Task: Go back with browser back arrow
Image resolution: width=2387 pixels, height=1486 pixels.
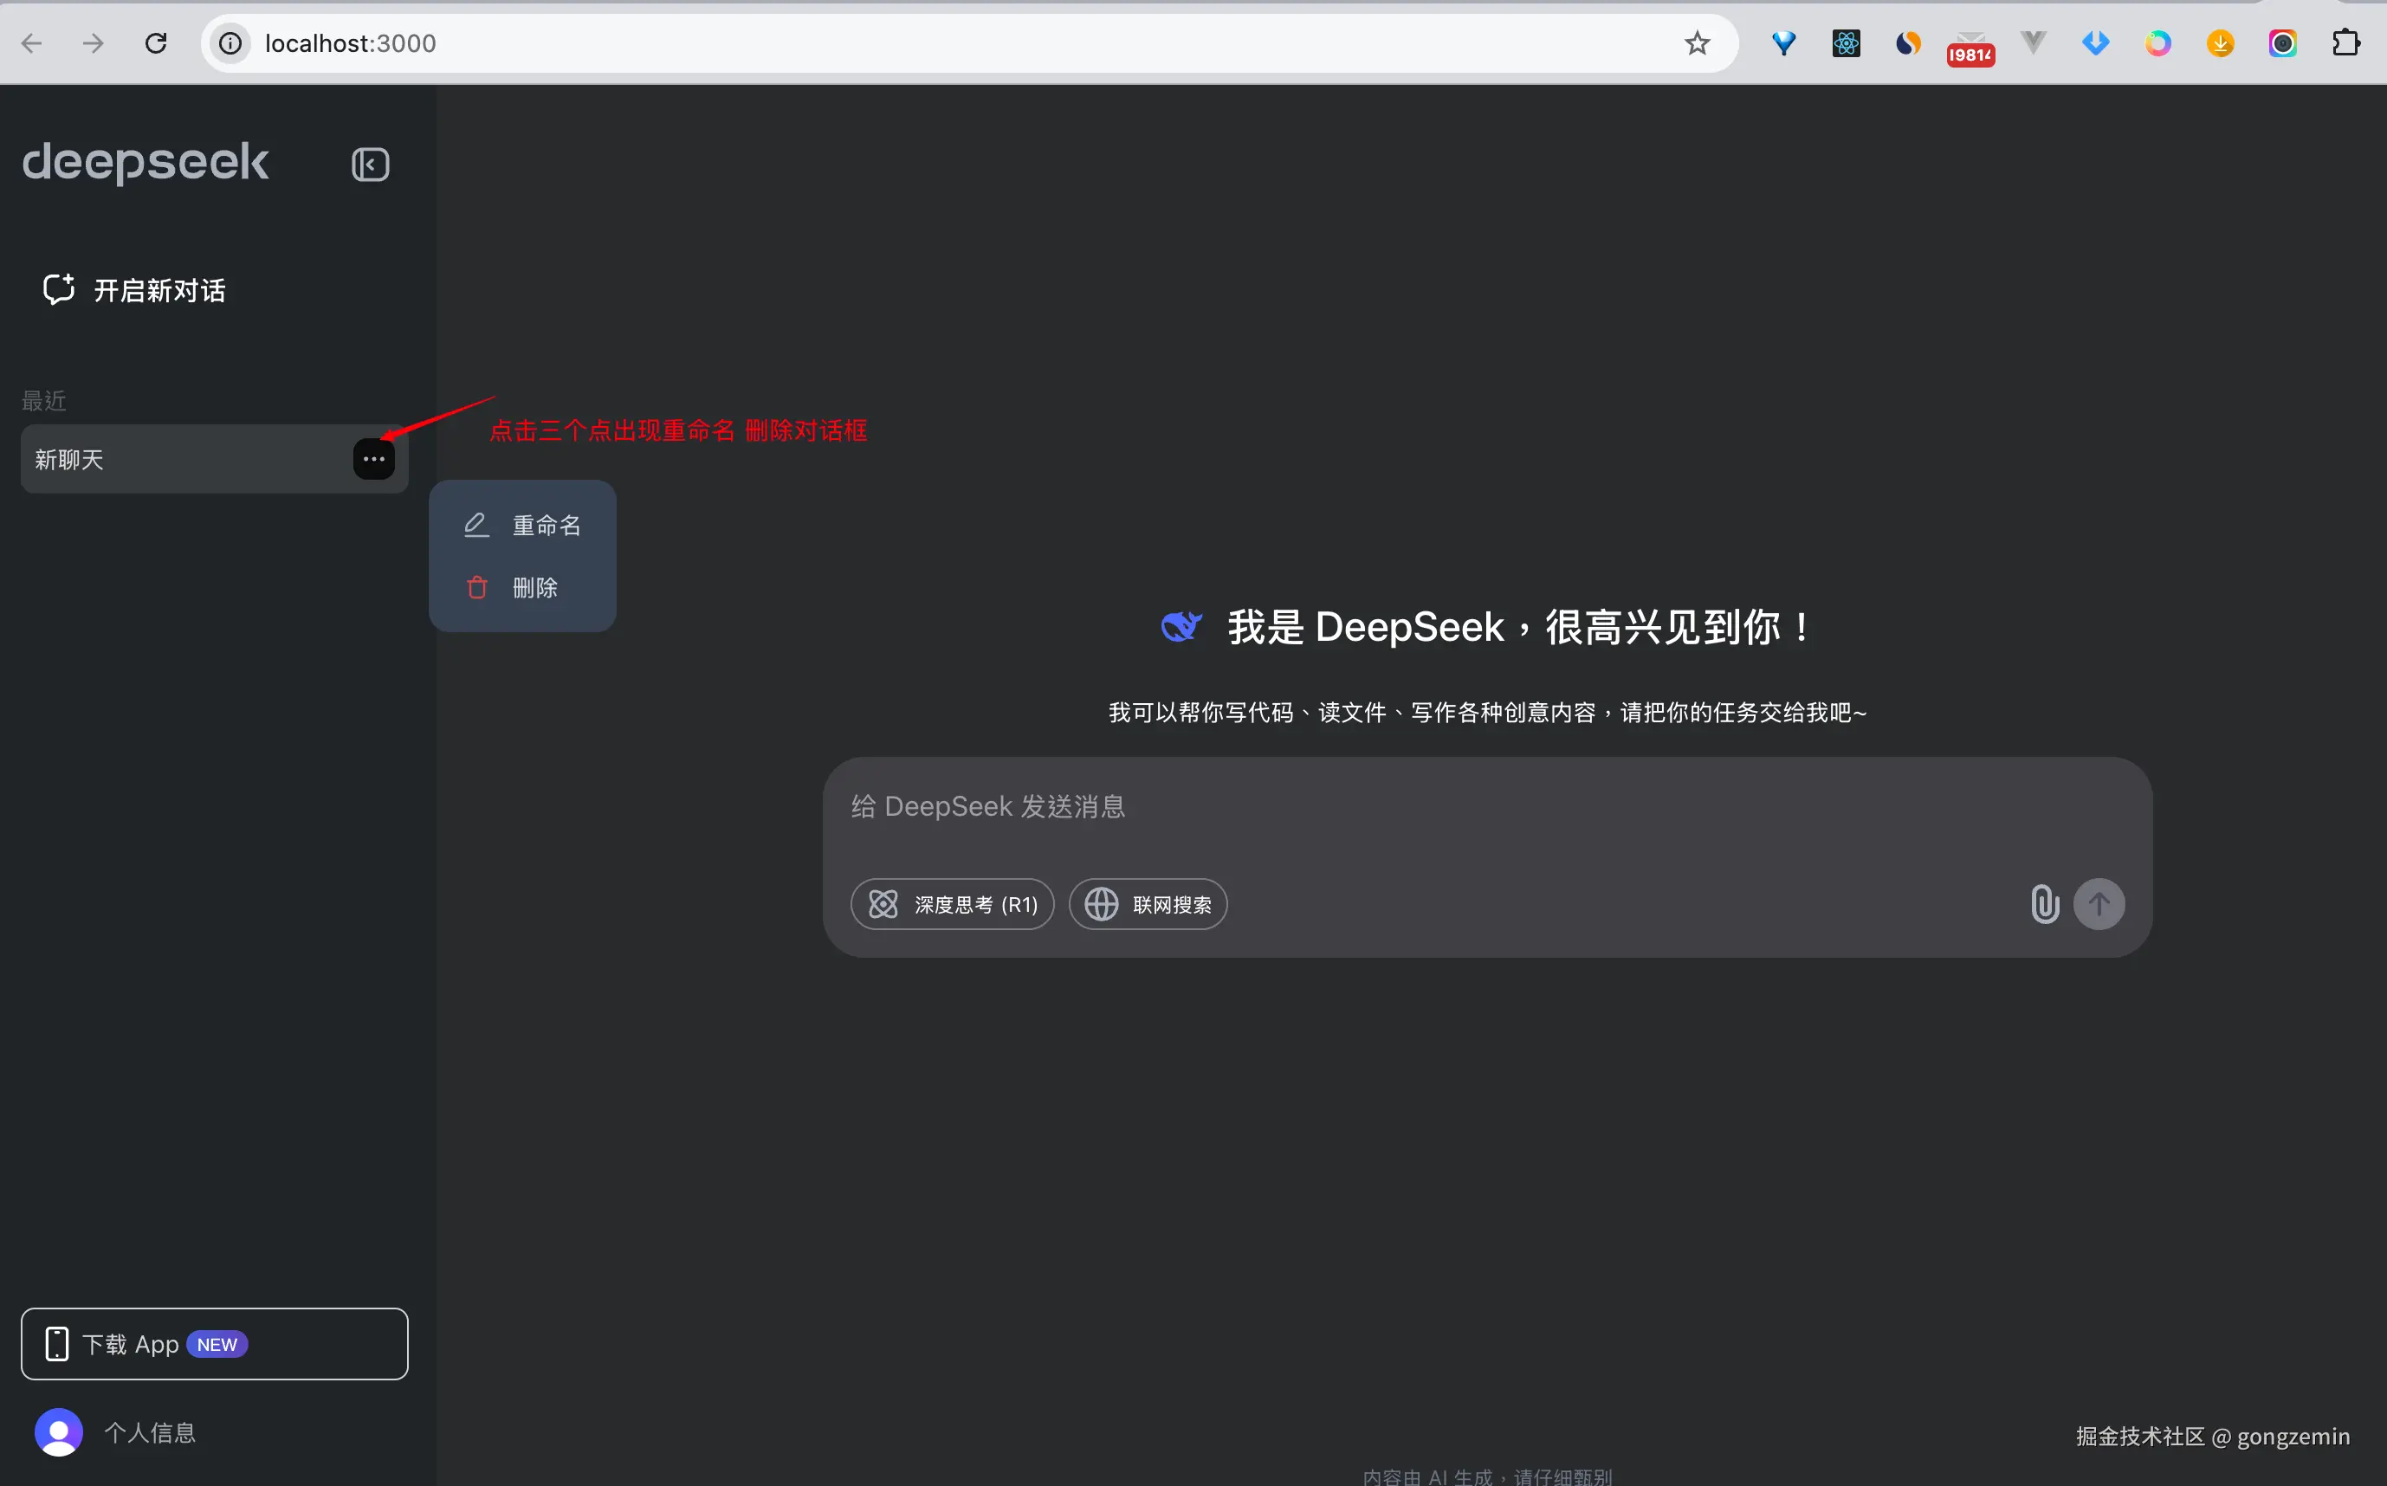Action: pyautogui.click(x=31, y=43)
